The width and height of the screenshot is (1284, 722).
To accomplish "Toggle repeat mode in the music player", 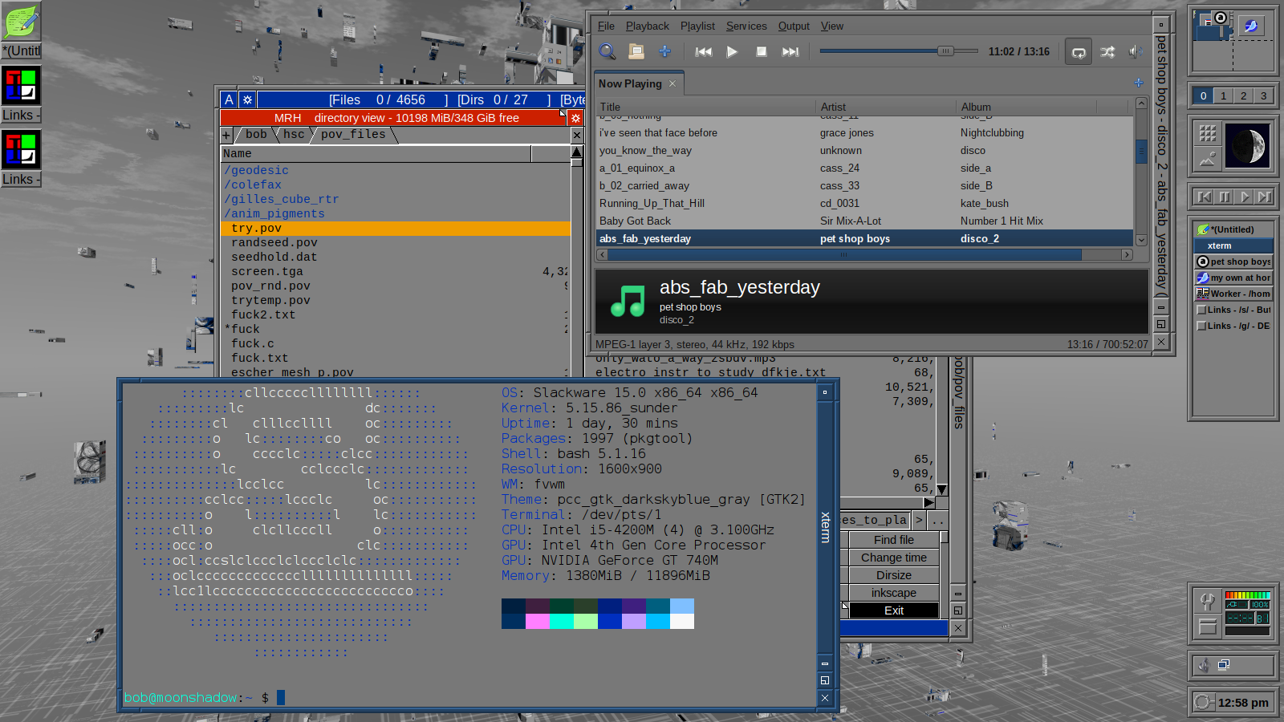I will tap(1079, 52).
